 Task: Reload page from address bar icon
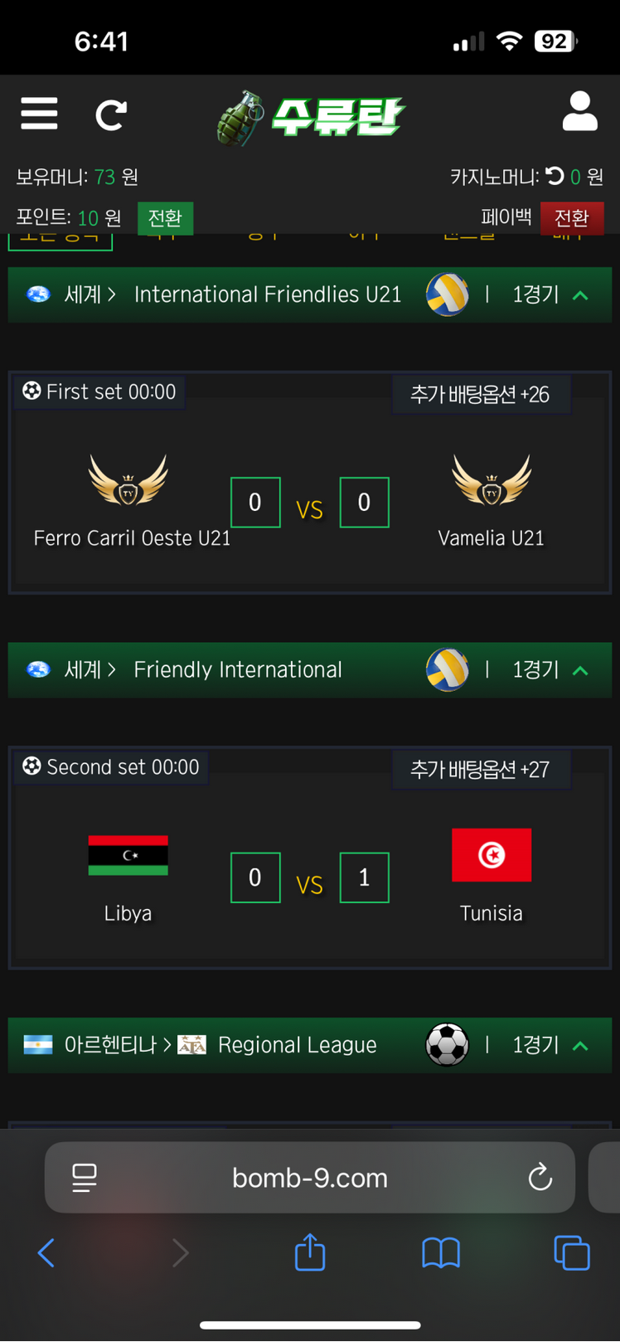click(x=540, y=1177)
